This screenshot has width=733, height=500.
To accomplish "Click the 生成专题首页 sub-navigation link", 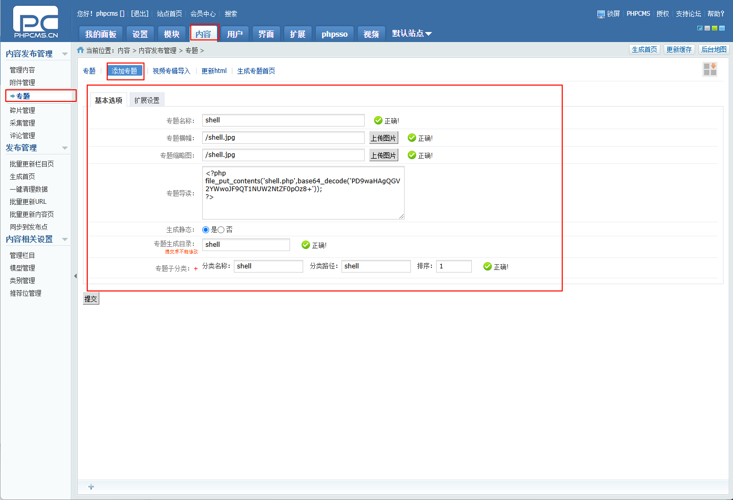I will click(x=256, y=71).
